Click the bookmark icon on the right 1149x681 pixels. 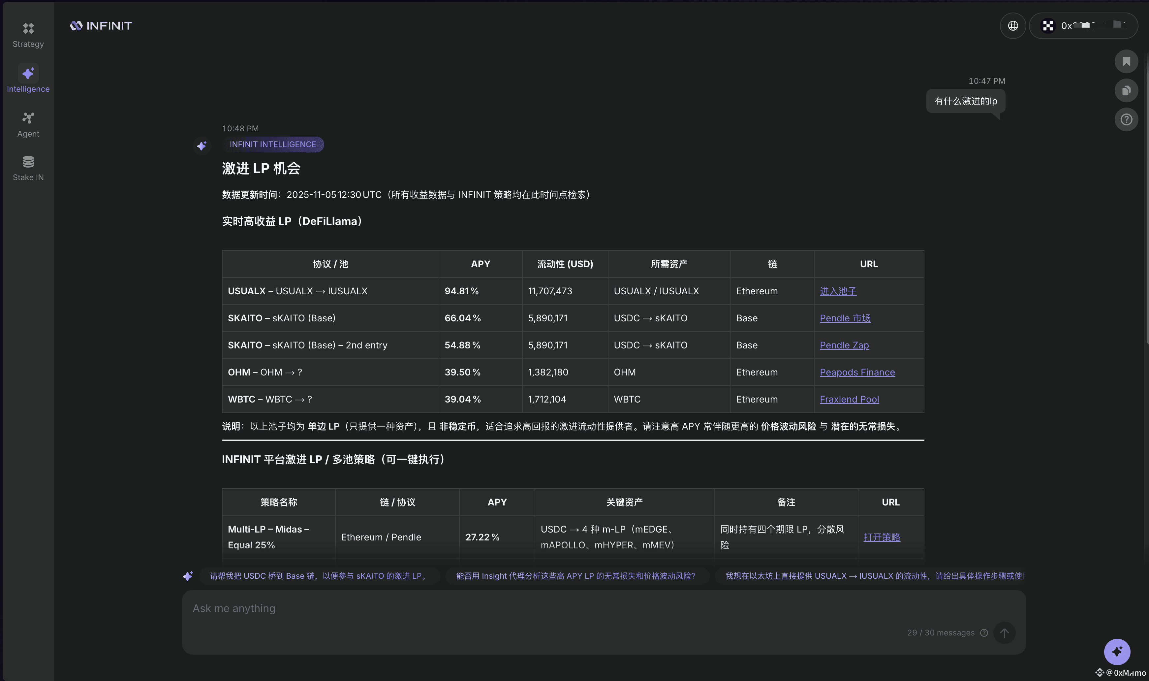[x=1126, y=61]
